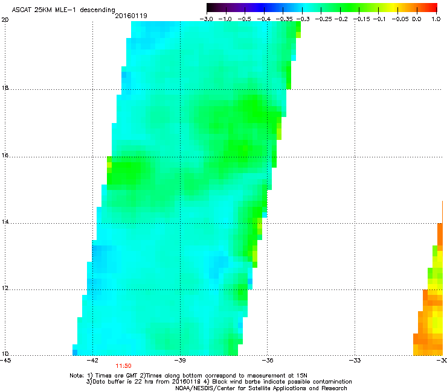Click the red time stamp 11:50
This screenshot has height=392, width=447.
(123, 366)
